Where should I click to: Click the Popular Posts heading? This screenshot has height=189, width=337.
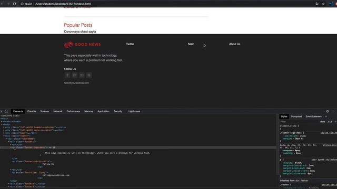(x=78, y=25)
